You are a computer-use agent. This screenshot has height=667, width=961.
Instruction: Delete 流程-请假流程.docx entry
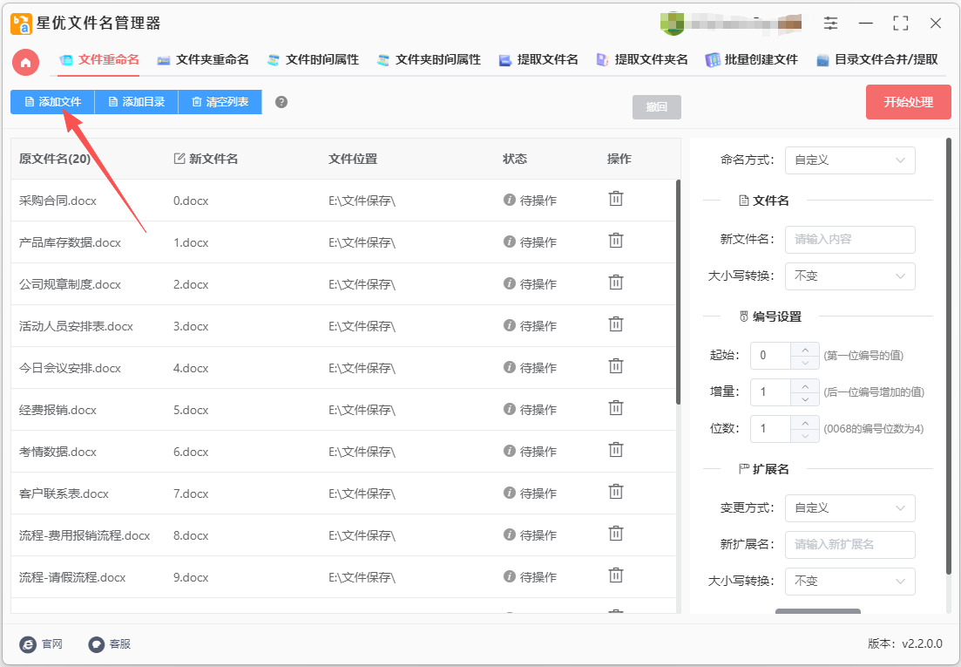coord(615,575)
